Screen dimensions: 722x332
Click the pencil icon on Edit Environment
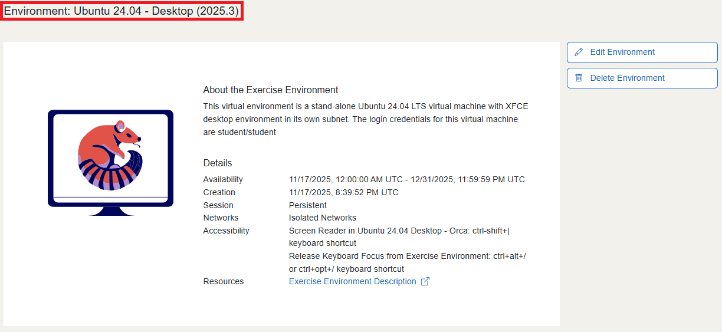pos(579,52)
